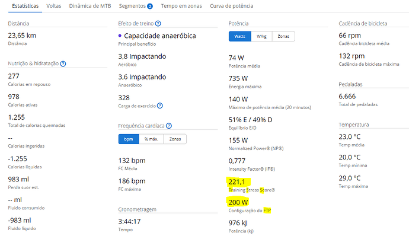
Task: Click the 277 resting calories value
Action: (x=14, y=76)
